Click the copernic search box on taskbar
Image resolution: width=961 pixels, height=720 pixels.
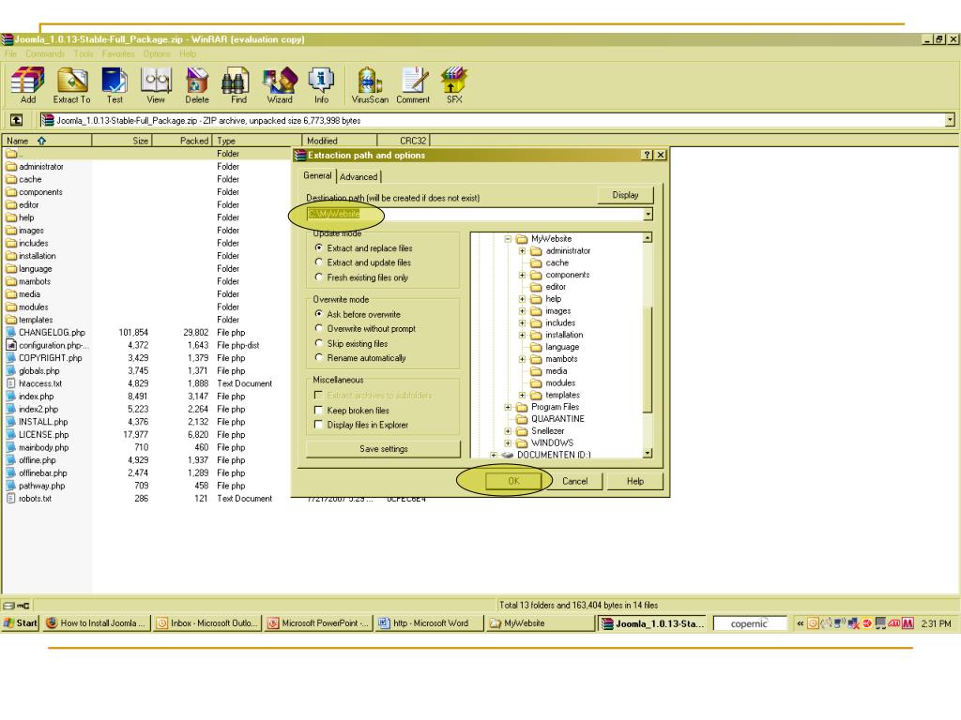tap(749, 623)
